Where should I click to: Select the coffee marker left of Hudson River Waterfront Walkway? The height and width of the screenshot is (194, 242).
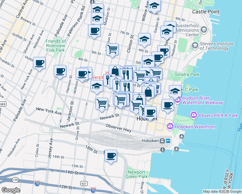point(168,106)
